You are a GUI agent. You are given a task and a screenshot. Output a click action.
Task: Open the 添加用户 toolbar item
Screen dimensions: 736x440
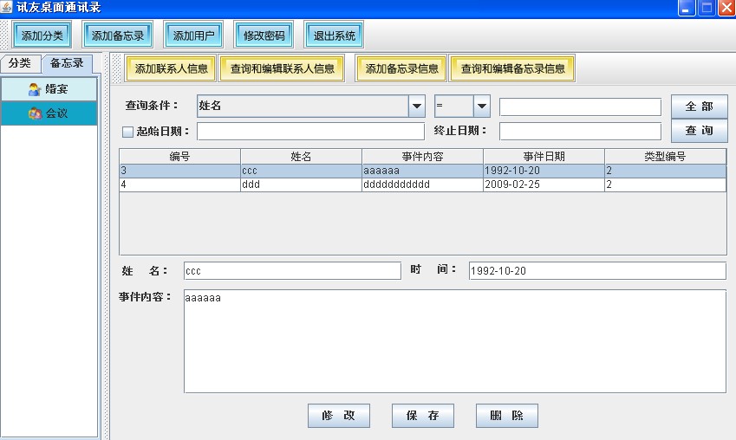pyautogui.click(x=193, y=36)
